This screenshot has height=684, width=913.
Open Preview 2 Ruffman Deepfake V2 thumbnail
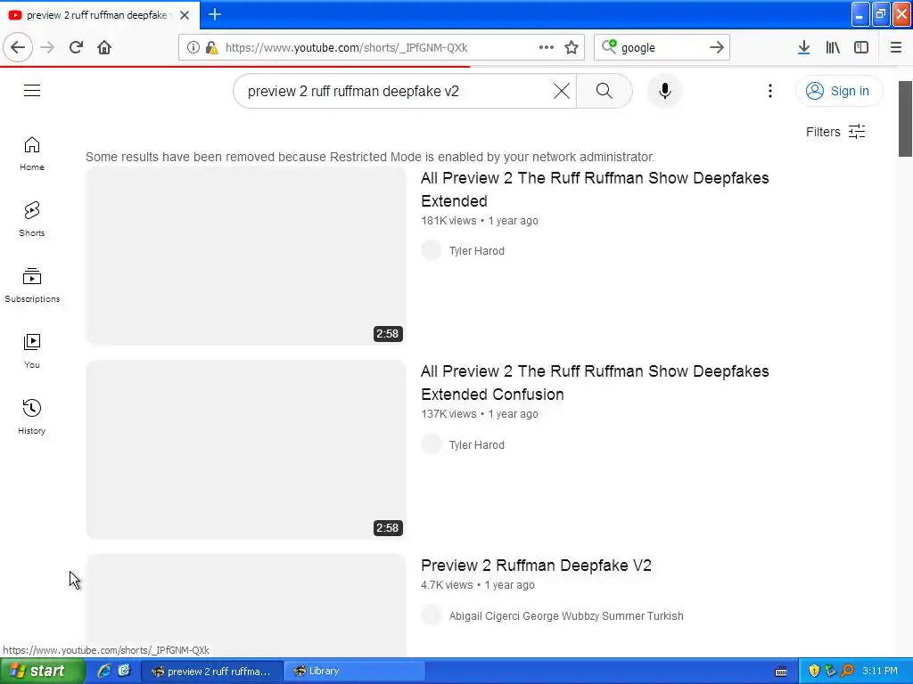point(246,606)
